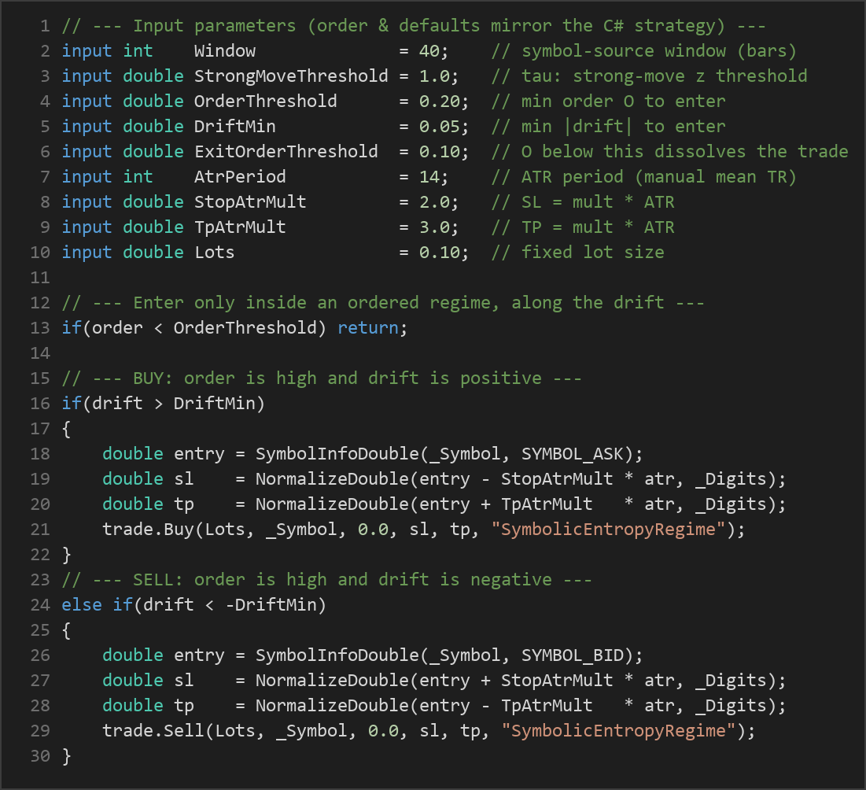Click SYMBOL_ASK on line 18
The width and height of the screenshot is (866, 790).
point(573,453)
